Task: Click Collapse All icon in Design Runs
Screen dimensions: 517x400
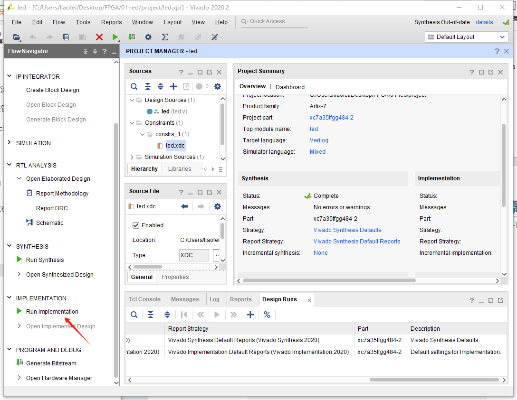Action: tap(150, 315)
